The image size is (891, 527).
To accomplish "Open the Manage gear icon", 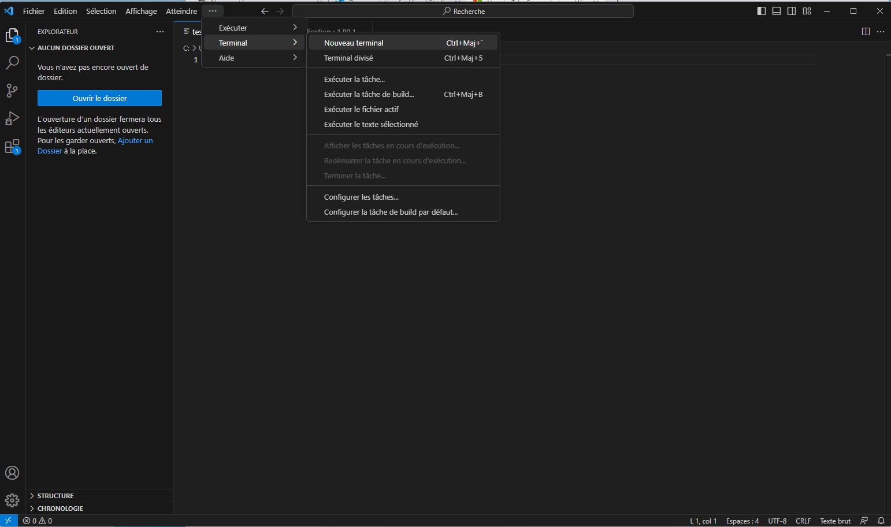I will tap(12, 500).
